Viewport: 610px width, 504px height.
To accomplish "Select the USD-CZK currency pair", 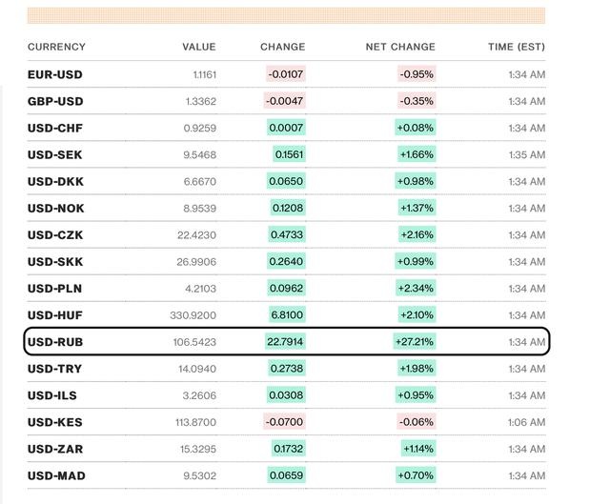I will pos(55,234).
